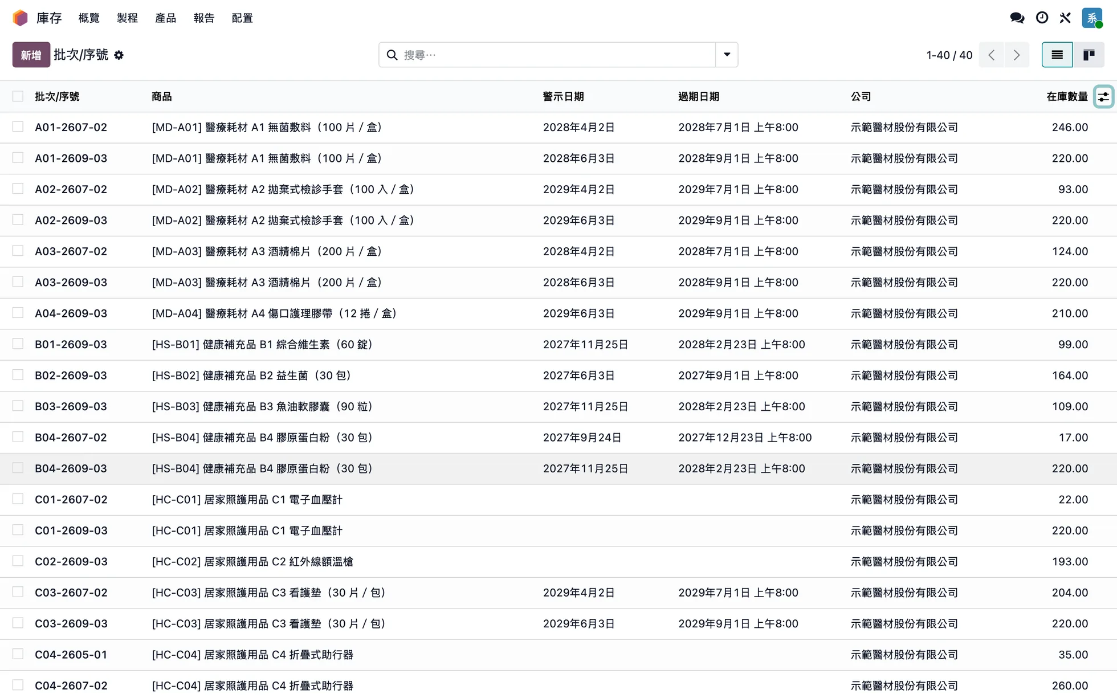
Task: Click expiry date 2027年12月23日 上午8:00
Action: 745,437
